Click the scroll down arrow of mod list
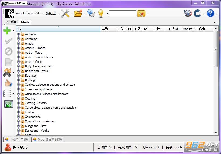 click(x=216, y=133)
